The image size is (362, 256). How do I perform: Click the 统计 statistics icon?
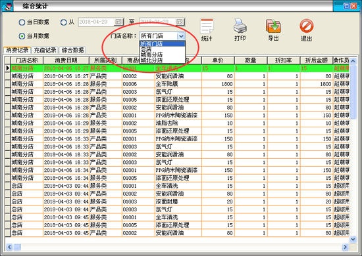point(207,26)
